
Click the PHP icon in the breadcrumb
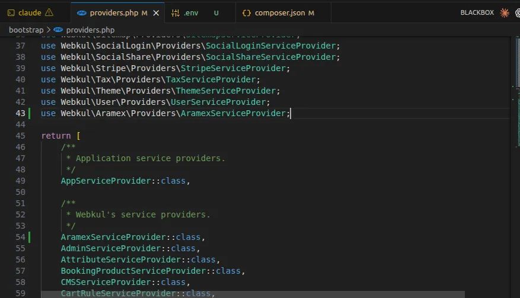(x=58, y=30)
